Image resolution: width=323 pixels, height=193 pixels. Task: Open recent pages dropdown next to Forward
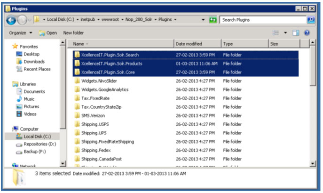click(30, 20)
